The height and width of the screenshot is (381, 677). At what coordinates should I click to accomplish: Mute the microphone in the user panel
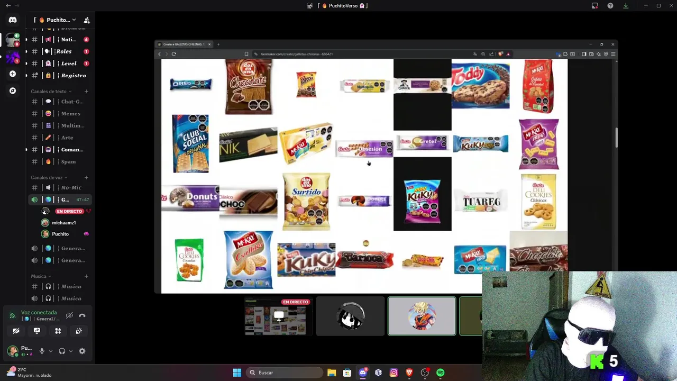click(x=42, y=351)
